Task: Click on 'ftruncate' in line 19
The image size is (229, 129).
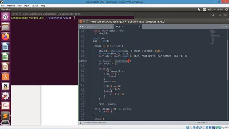Action: tap(105, 53)
